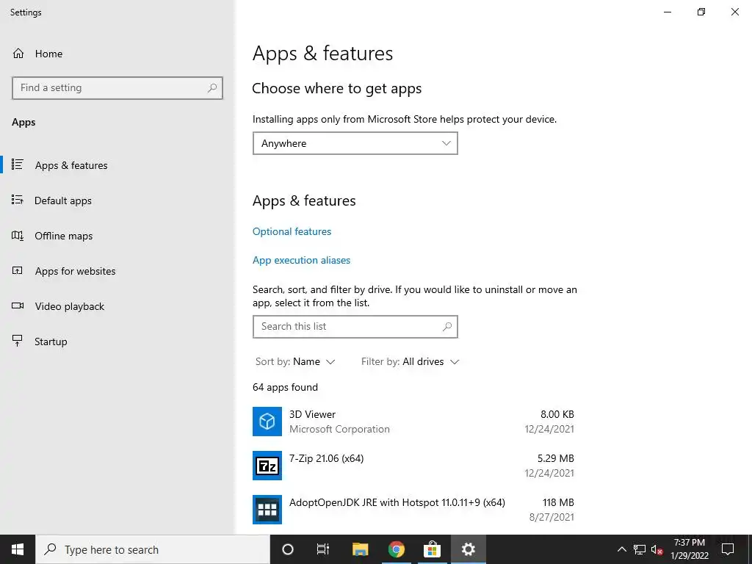Open Sort by Name dropdown

pos(295,361)
